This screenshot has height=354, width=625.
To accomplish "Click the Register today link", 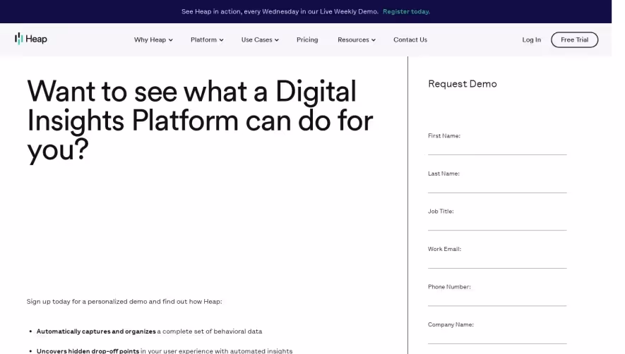I will tap(406, 11).
